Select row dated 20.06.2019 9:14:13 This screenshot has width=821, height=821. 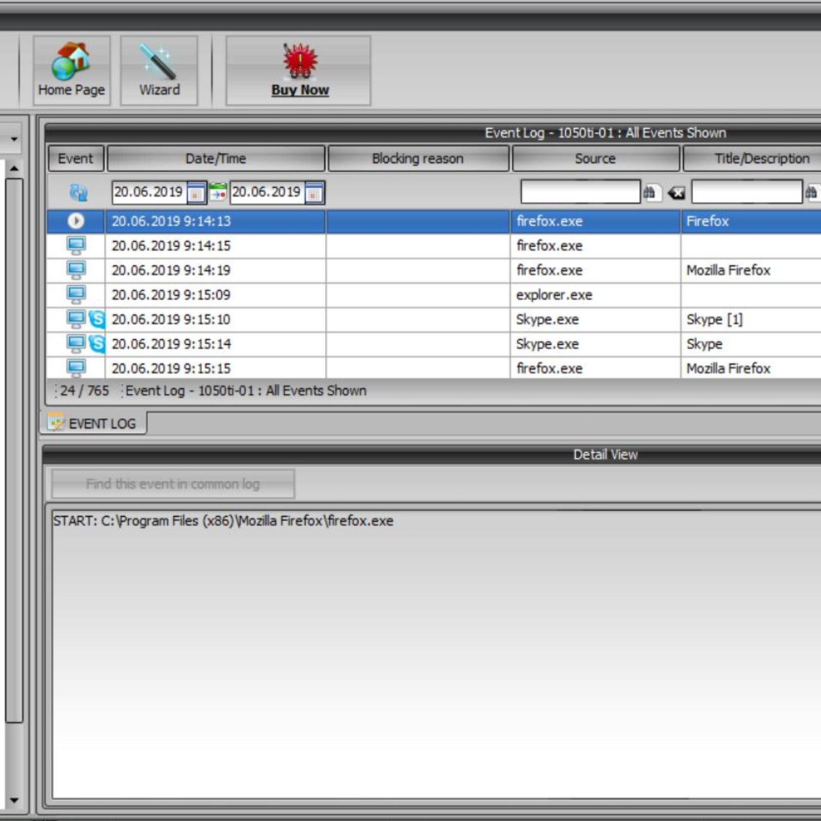click(x=434, y=221)
